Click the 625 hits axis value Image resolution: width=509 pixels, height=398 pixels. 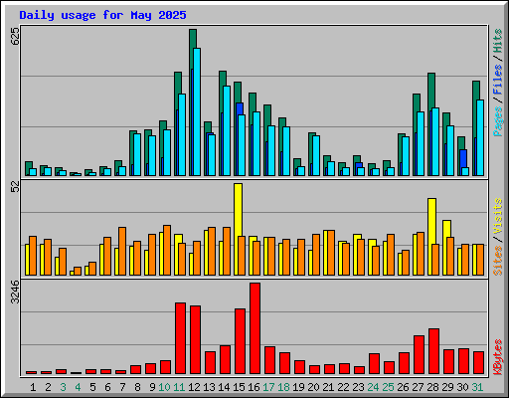(x=15, y=36)
